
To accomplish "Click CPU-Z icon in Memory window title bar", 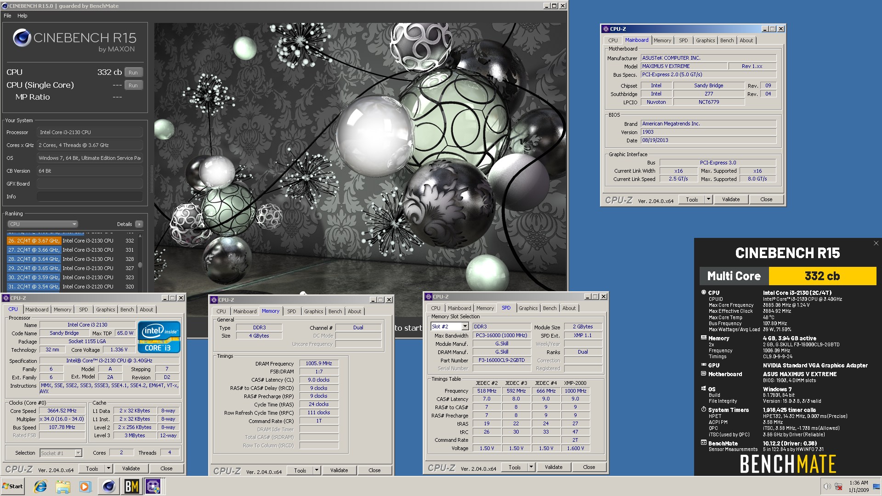I will point(214,300).
